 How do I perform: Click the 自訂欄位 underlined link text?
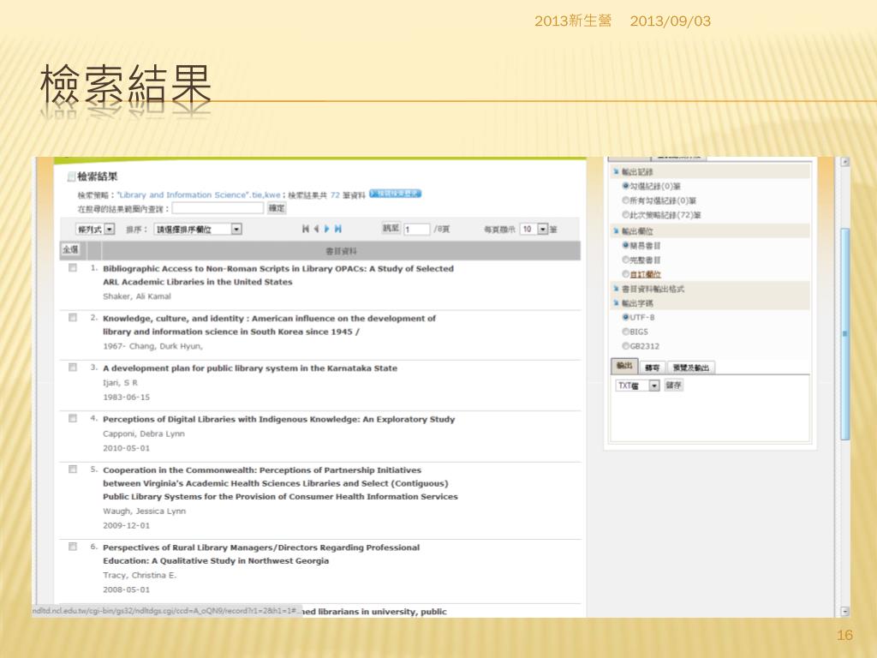646,274
